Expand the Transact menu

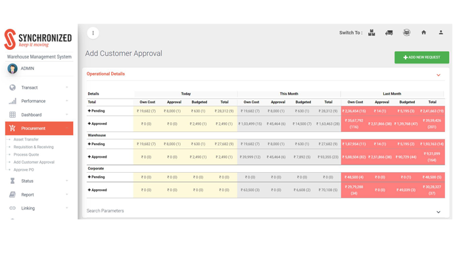point(67,87)
